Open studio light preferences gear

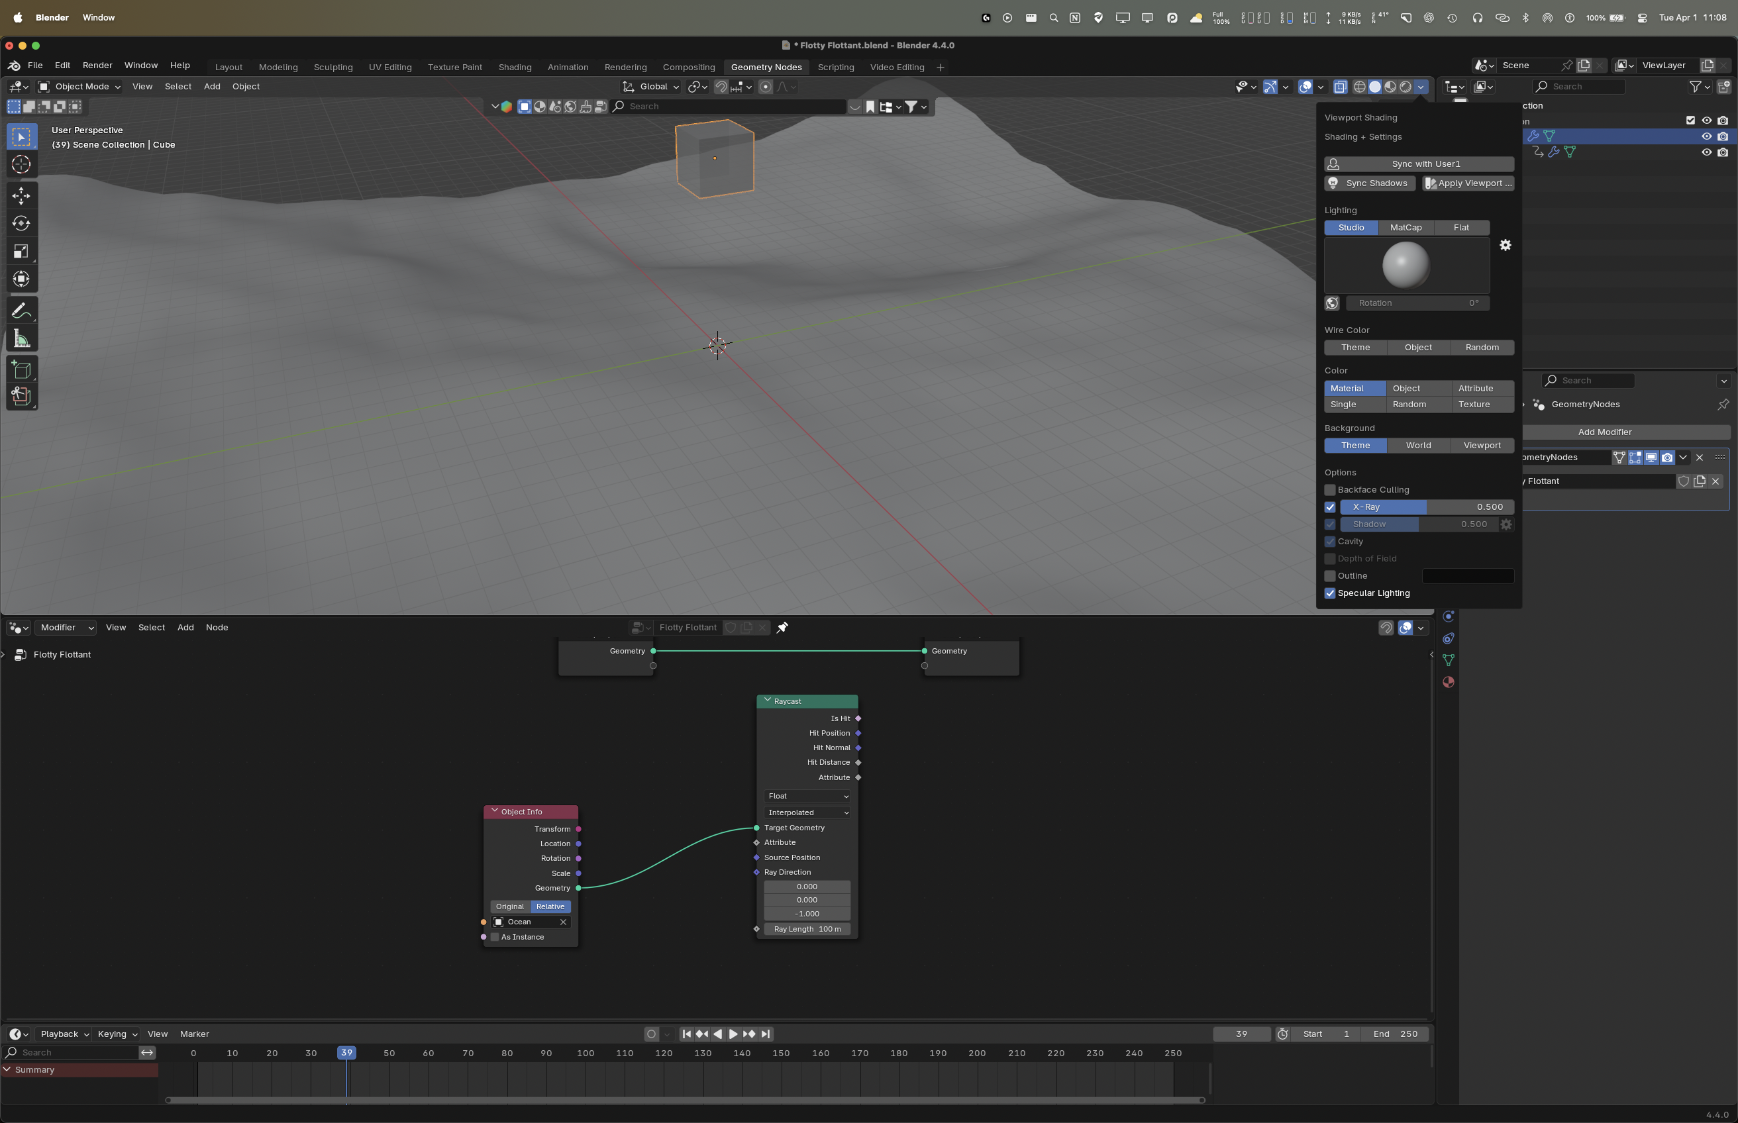tap(1506, 245)
